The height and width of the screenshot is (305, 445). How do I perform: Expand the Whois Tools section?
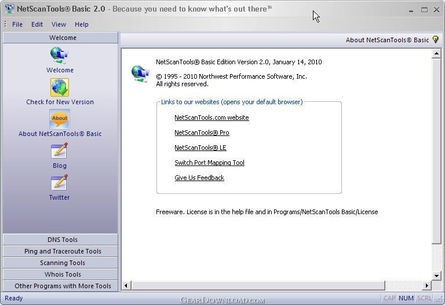(60, 274)
